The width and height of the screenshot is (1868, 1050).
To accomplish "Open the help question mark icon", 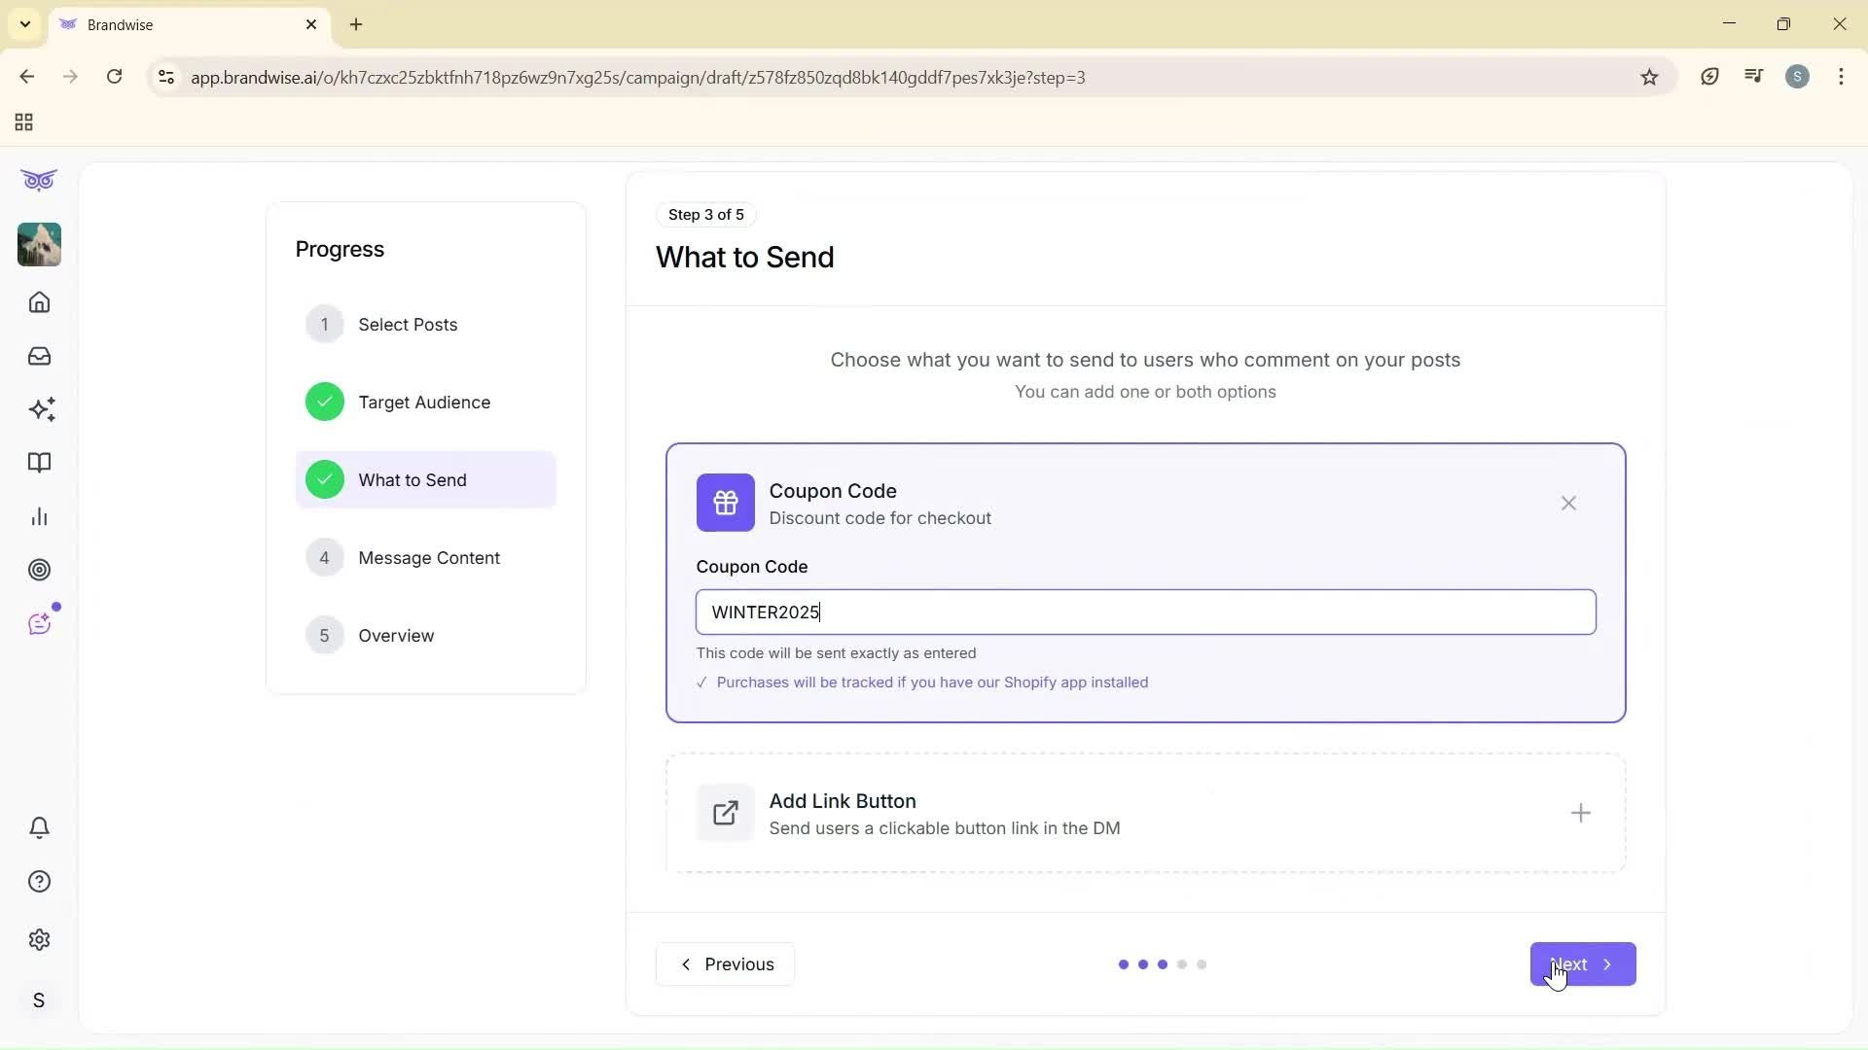I will [x=39, y=881].
